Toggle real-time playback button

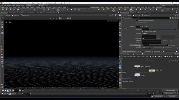[10, 94]
